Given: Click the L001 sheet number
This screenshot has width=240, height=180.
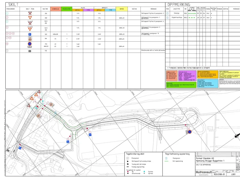Looking at the screenshot, I should [233, 174].
